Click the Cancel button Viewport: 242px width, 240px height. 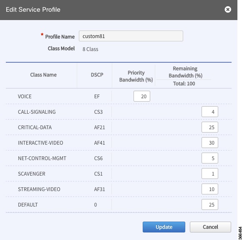[x=210, y=227]
